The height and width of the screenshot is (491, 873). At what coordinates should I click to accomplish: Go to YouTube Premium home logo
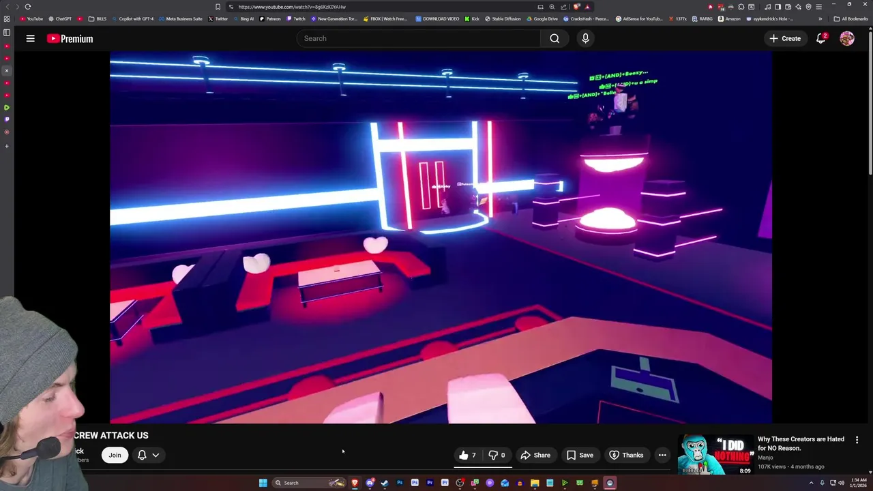(70, 38)
